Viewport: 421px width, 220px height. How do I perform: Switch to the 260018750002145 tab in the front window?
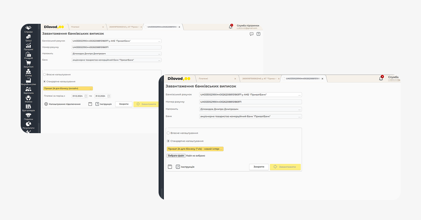[x=260, y=78]
